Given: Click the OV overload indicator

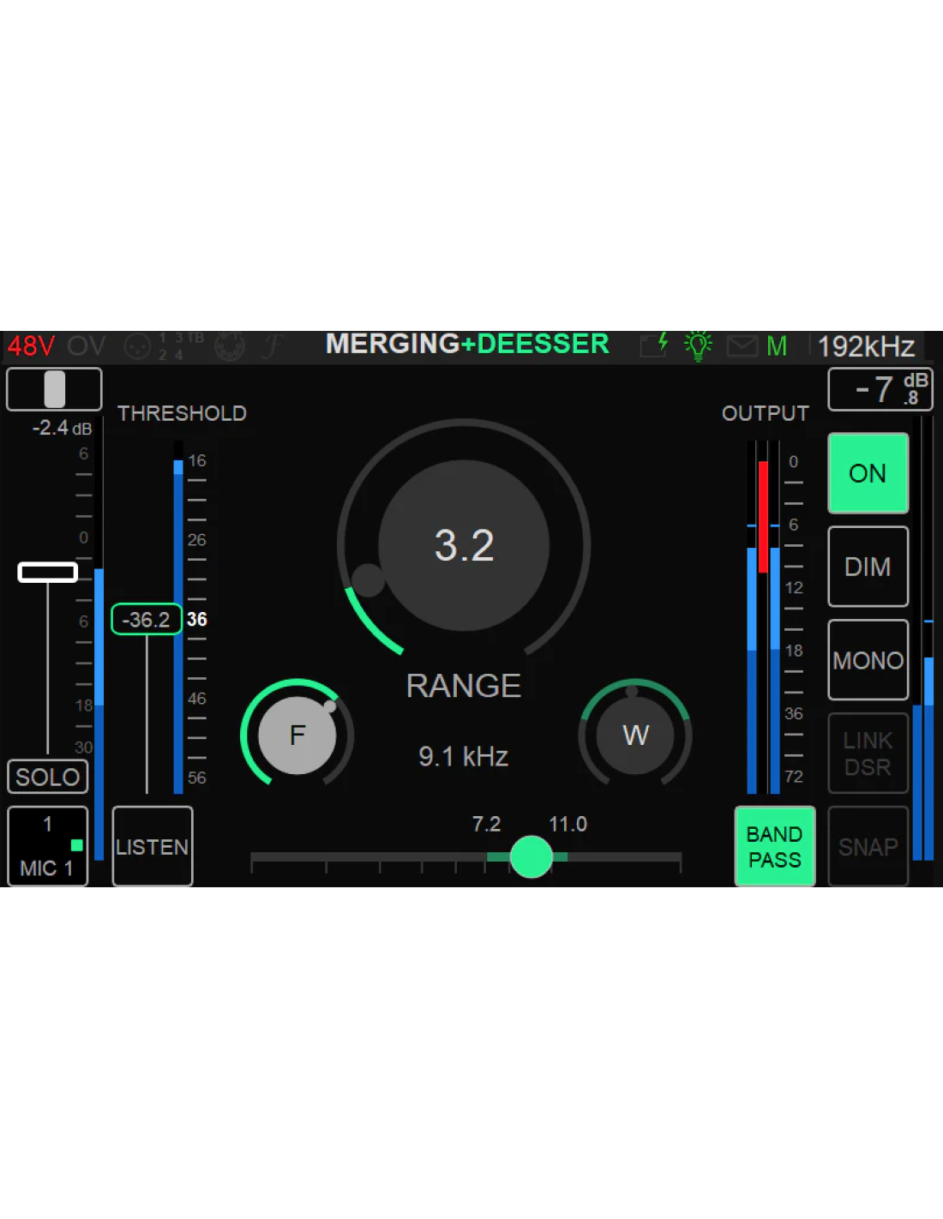Looking at the screenshot, I should pos(87,346).
